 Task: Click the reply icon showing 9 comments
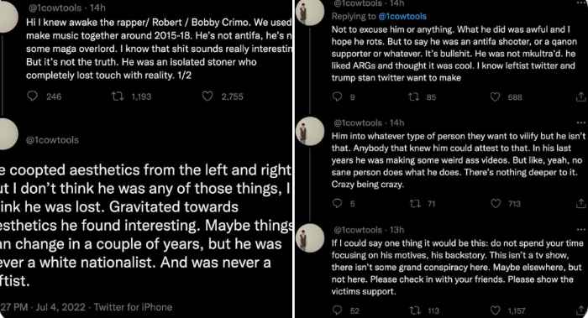[x=337, y=96]
